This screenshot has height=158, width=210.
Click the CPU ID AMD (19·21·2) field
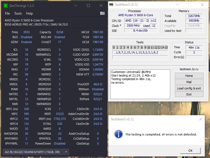pyautogui.click(x=137, y=21)
